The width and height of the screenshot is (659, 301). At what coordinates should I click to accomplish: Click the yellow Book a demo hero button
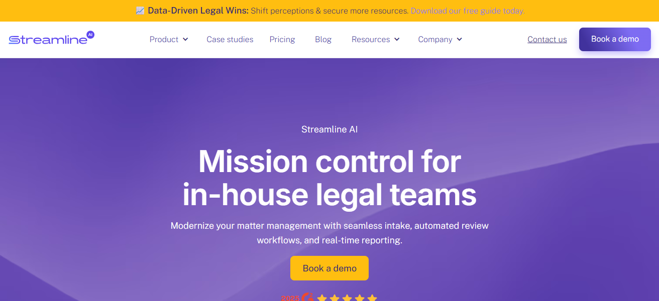[x=329, y=268]
